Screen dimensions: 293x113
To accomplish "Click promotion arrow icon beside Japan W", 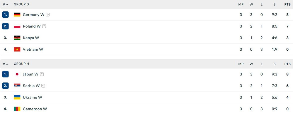I will 42,74.
